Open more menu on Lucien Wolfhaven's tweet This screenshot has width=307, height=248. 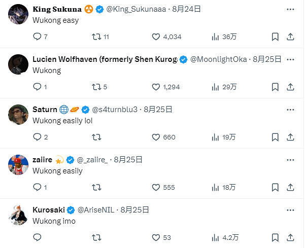290,59
